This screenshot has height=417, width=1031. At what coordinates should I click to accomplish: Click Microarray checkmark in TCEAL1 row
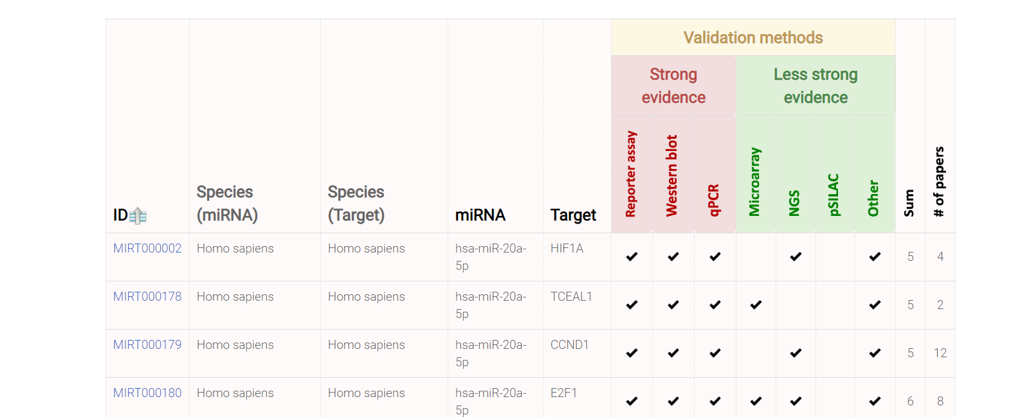pyautogui.click(x=756, y=305)
